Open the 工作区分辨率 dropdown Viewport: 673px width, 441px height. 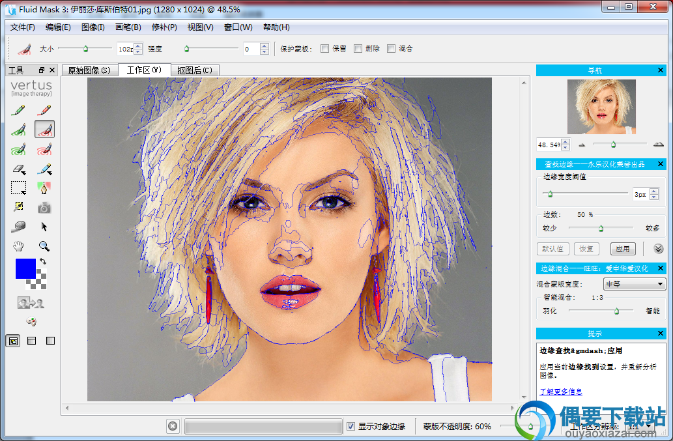[640, 426]
